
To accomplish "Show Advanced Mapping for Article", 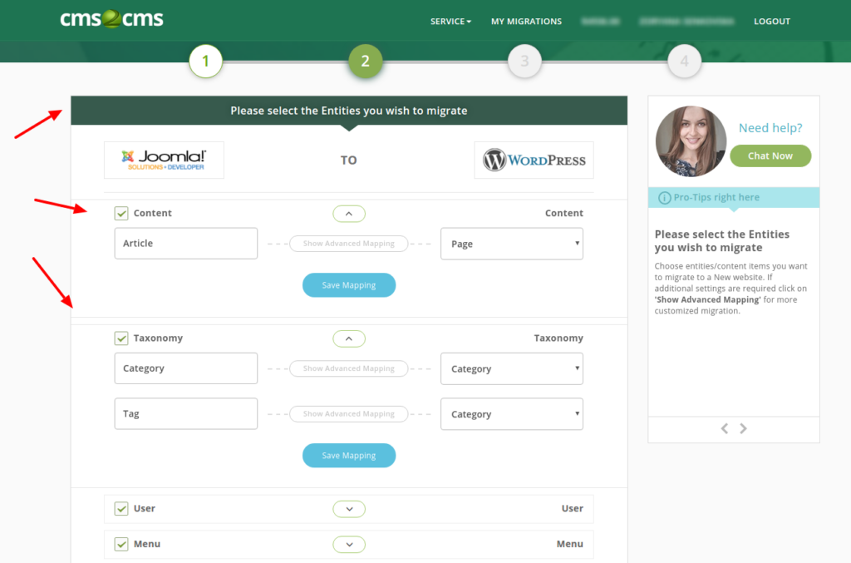I will pyautogui.click(x=349, y=243).
